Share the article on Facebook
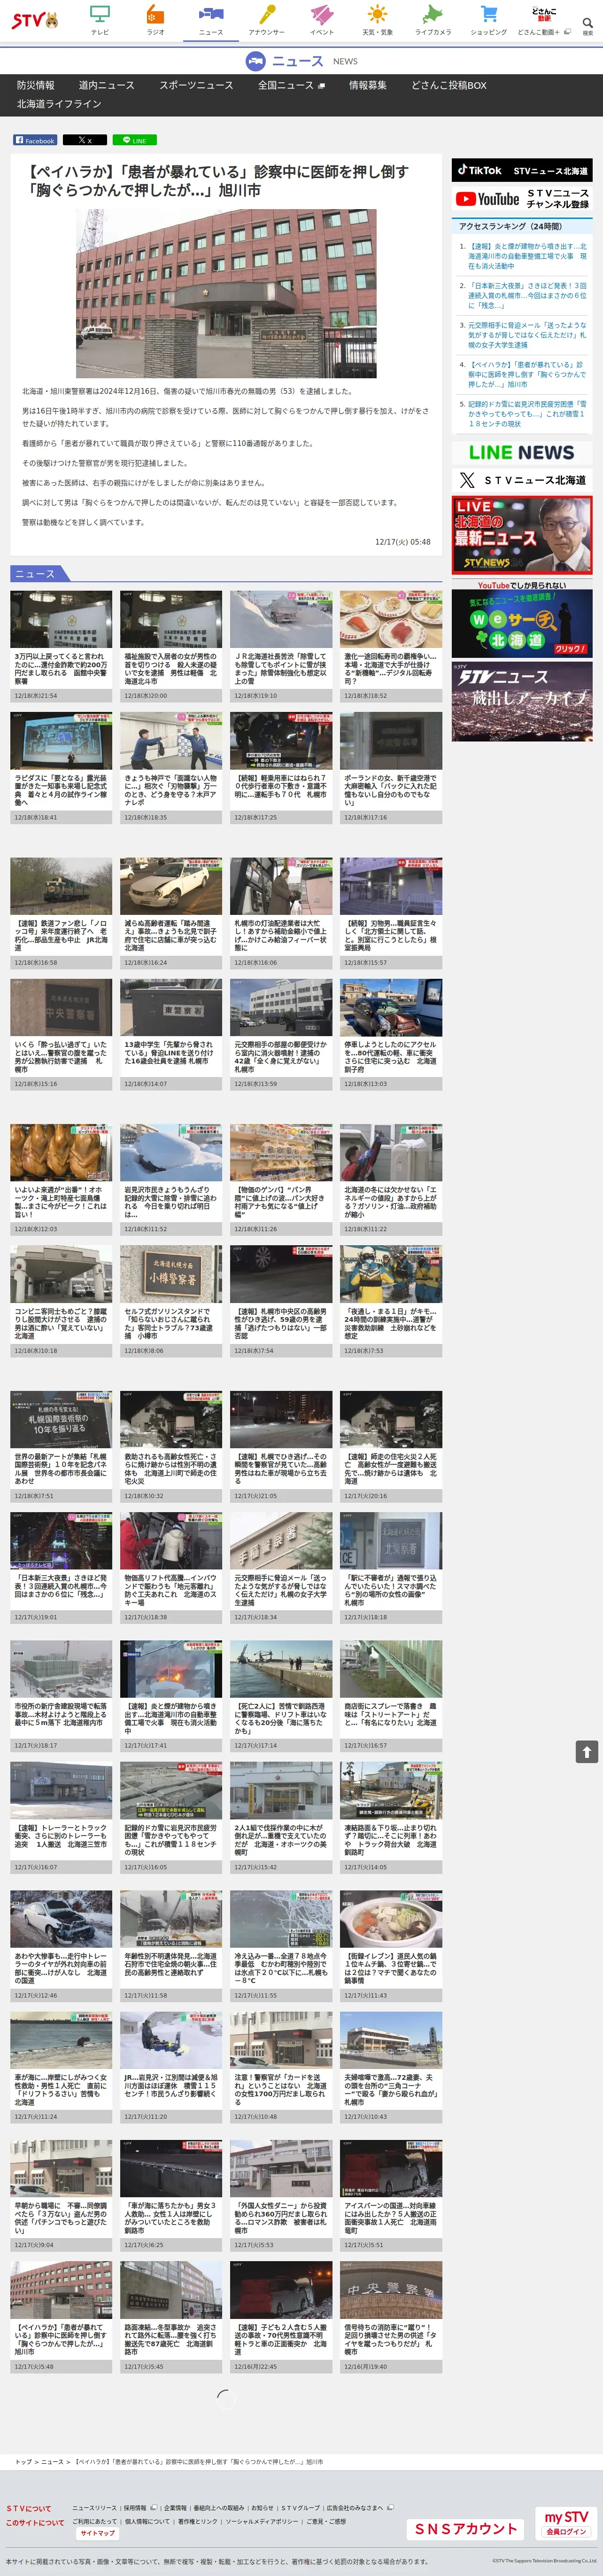 tap(35, 140)
